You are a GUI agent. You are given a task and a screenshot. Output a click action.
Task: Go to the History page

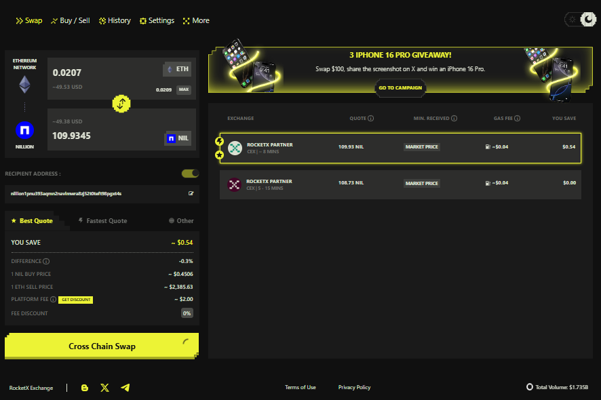[x=115, y=21]
